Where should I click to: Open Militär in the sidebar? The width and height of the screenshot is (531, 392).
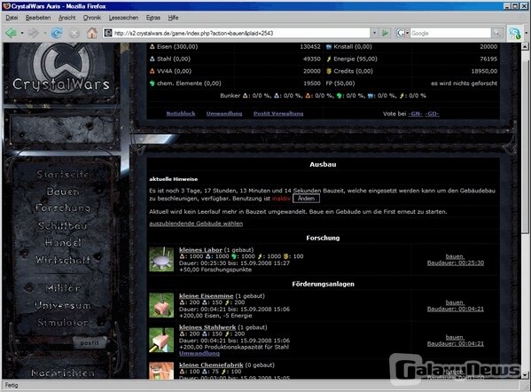(x=63, y=288)
